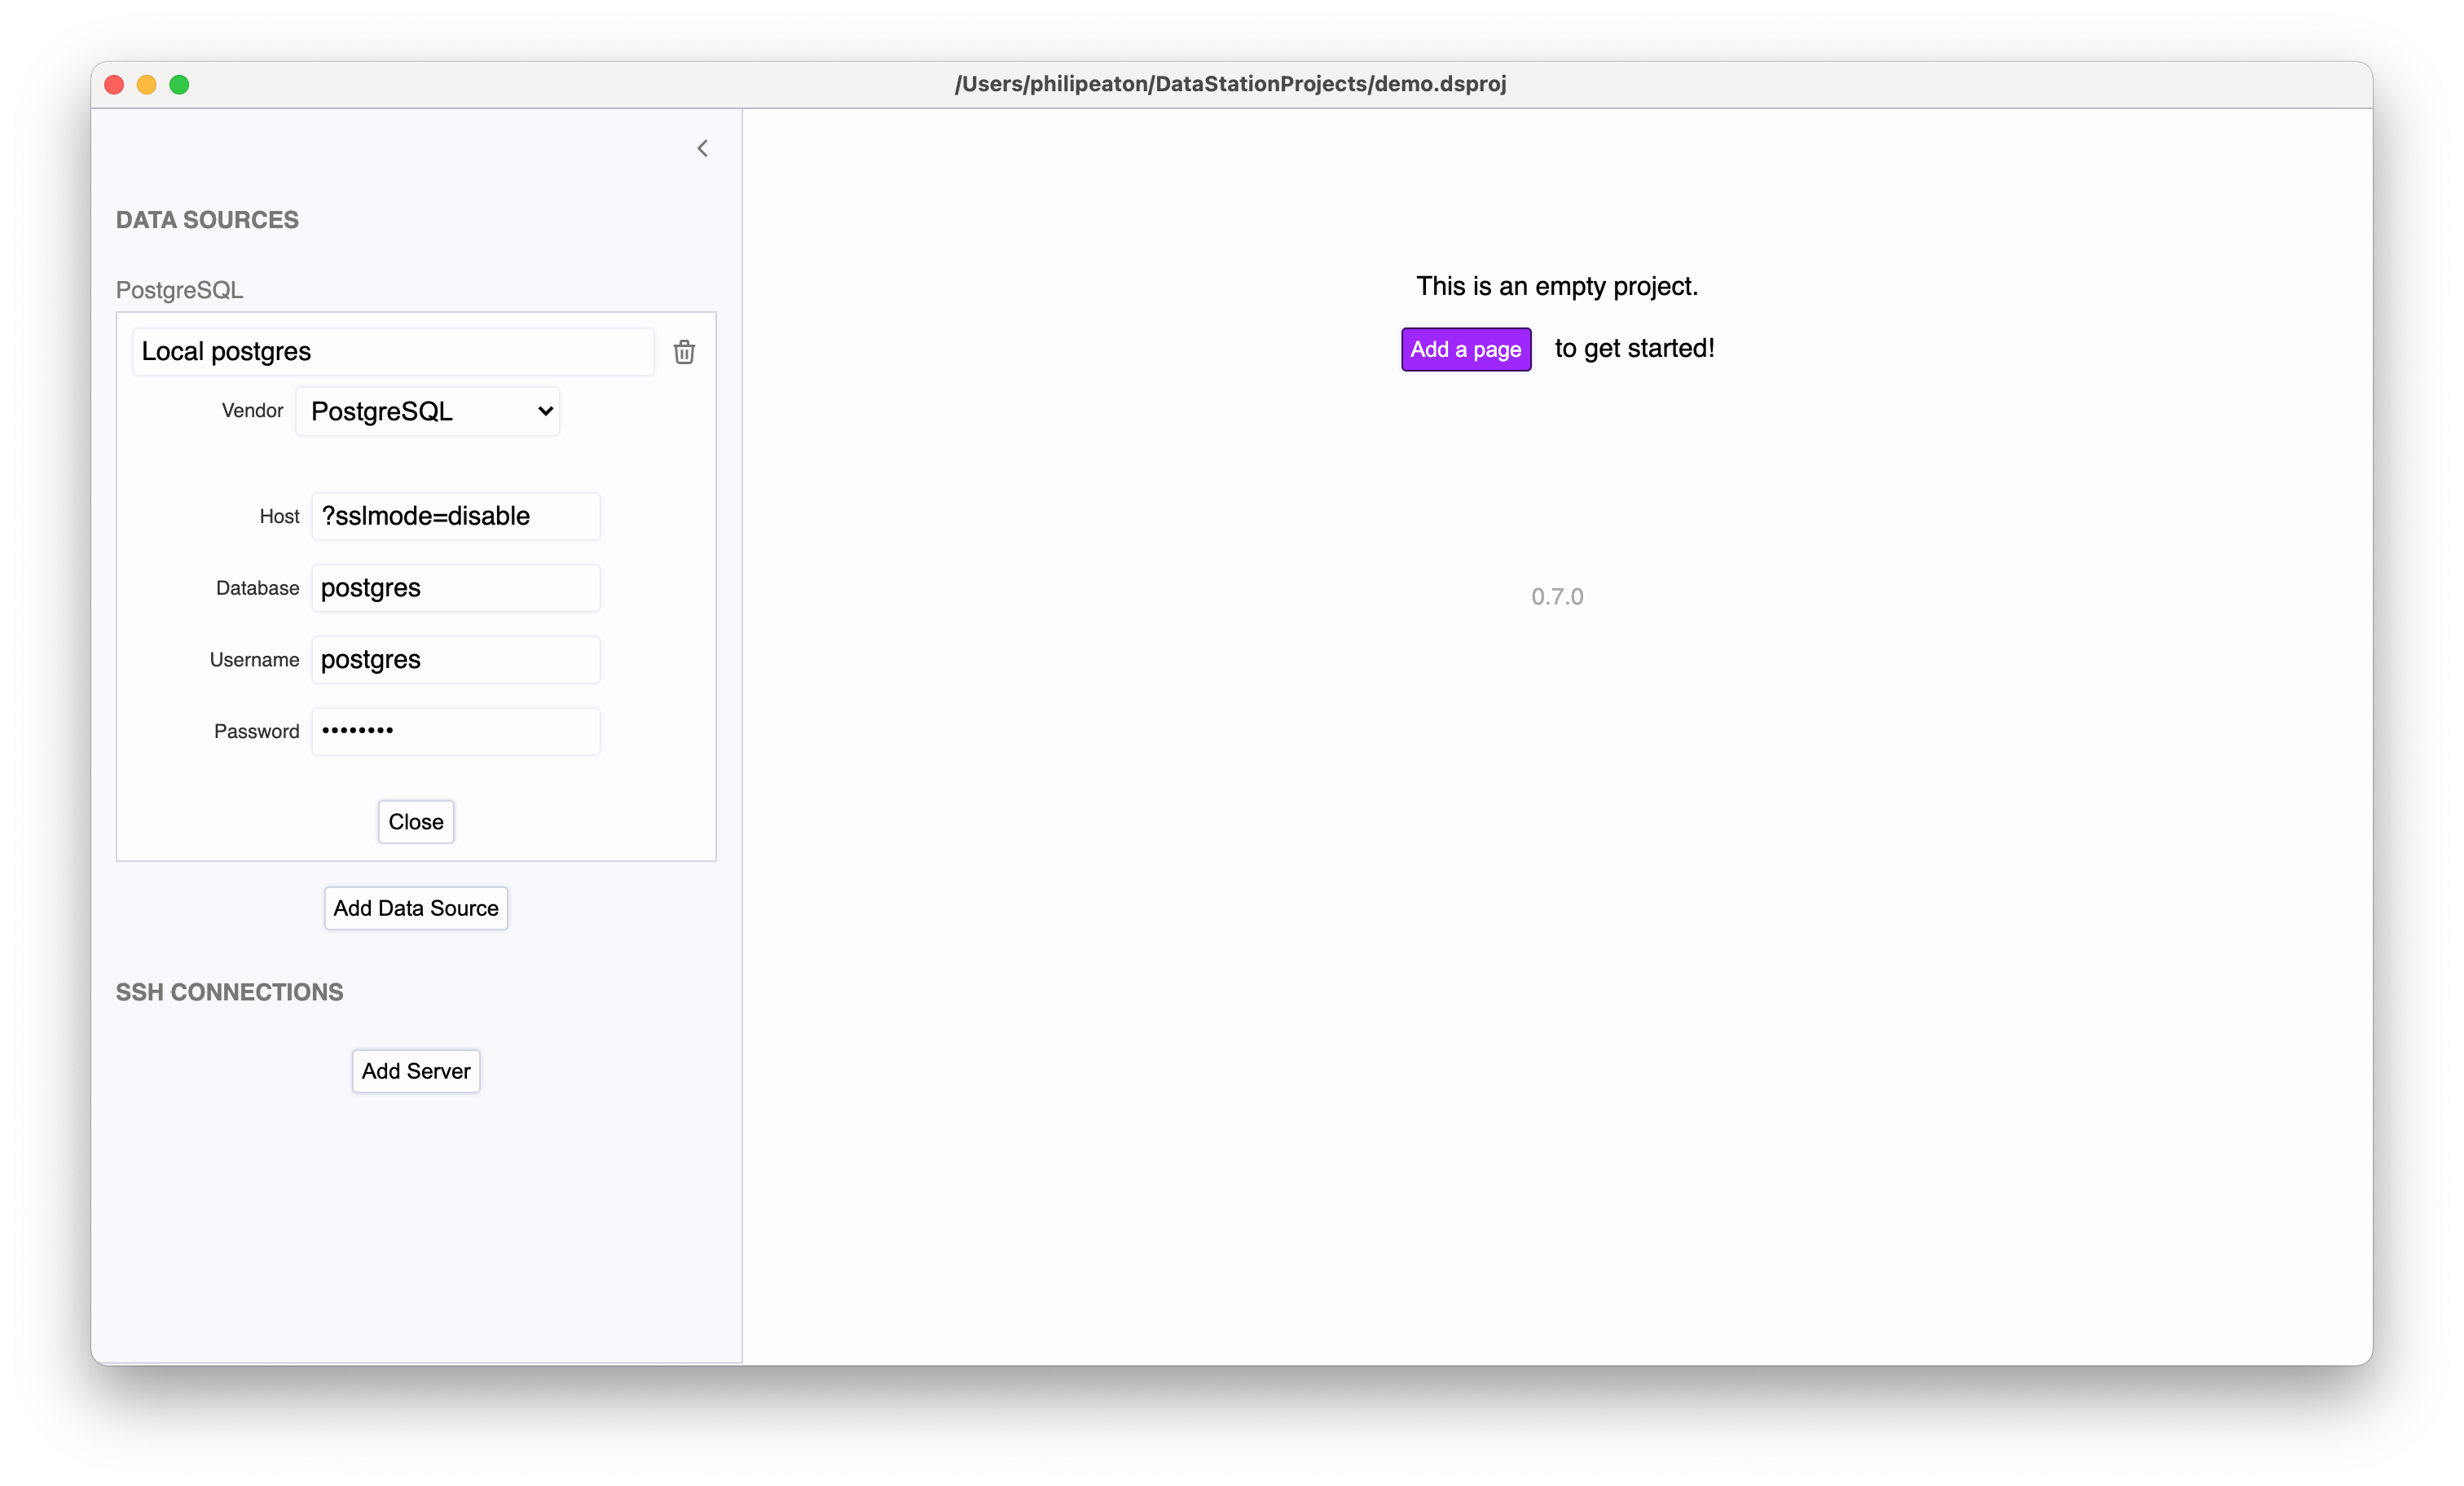Click the Add a page button
This screenshot has width=2464, height=1486.
[x=1467, y=347]
